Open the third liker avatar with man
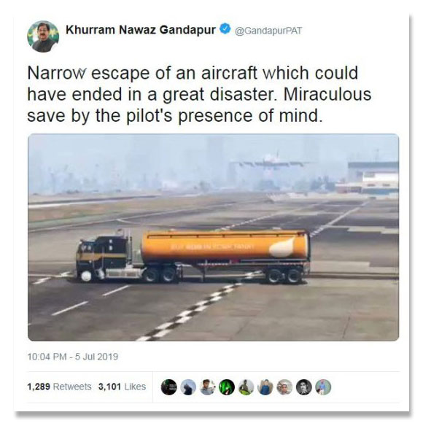The height and width of the screenshot is (423, 423). point(207,387)
